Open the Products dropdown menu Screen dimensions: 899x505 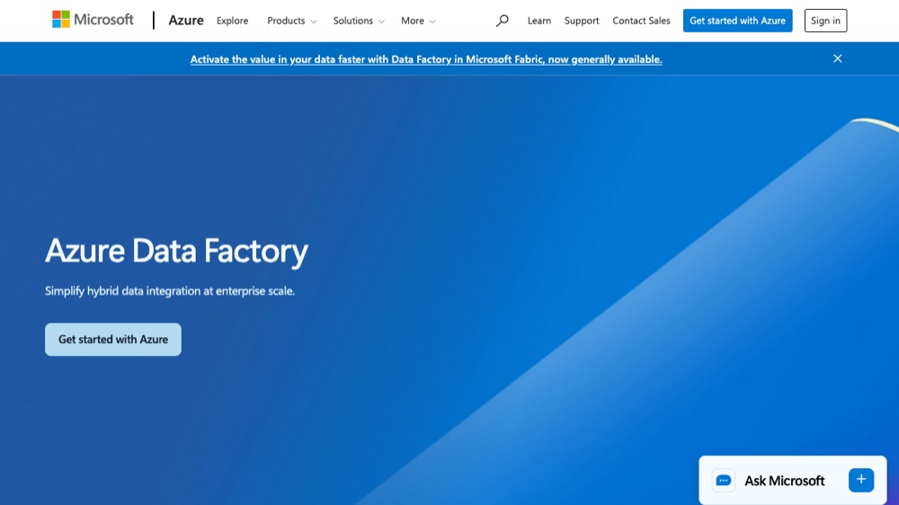(292, 21)
